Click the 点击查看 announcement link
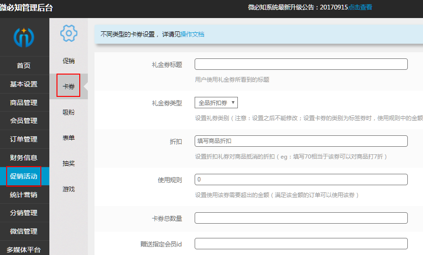 (x=360, y=7)
